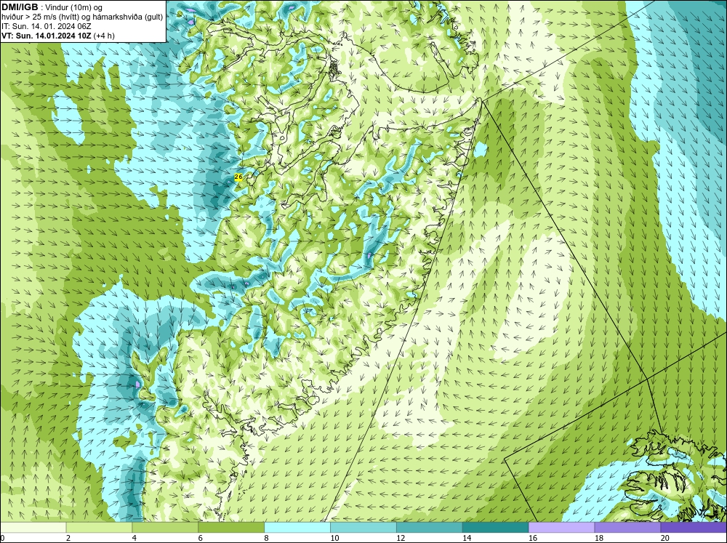This screenshot has height=543, width=727.
Task: Click the DMI/IGB title text
Action: [20, 7]
